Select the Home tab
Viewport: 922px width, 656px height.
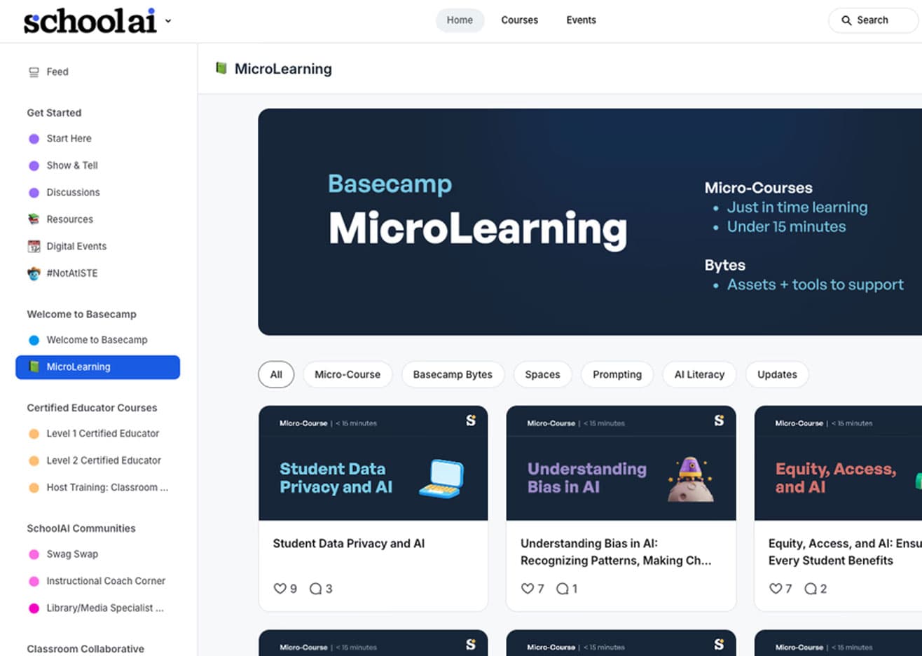pos(460,20)
